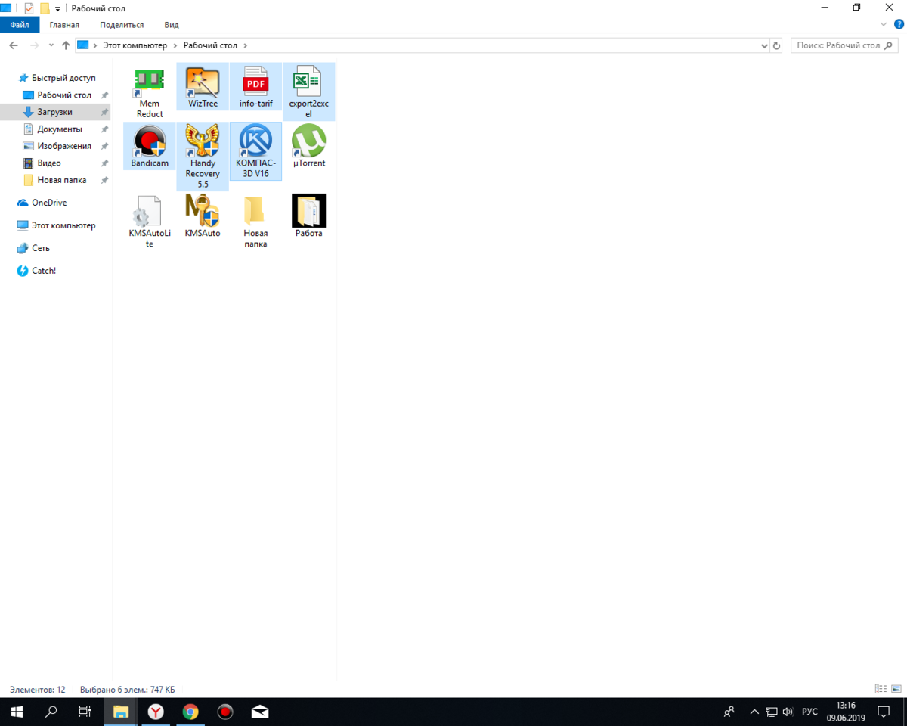Switch to the Вид ribbon tab
The image size is (907, 726).
(172, 25)
